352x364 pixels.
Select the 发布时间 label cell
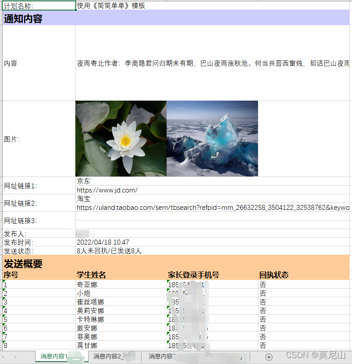click(39, 242)
